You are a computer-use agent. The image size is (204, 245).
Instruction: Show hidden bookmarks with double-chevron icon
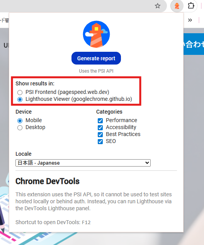click(x=190, y=20)
